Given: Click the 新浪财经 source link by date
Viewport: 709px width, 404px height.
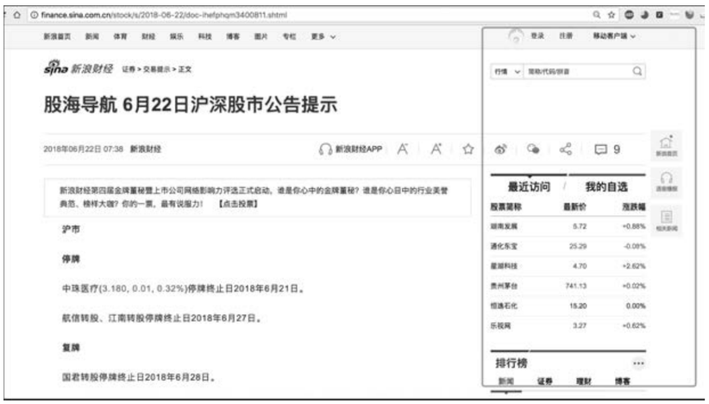Looking at the screenshot, I should (x=146, y=149).
